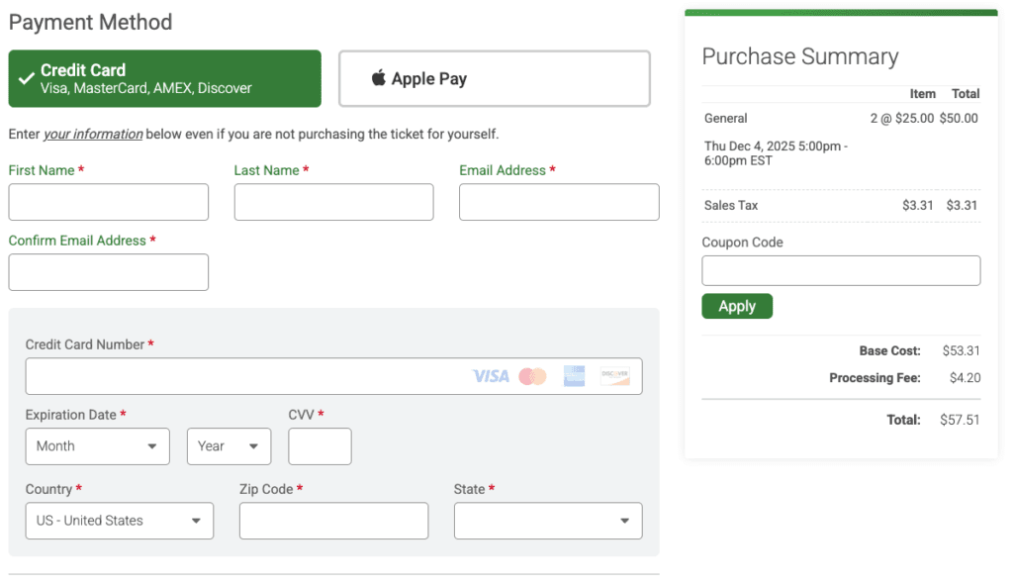
Task: Expand the Country dropdown
Action: point(119,521)
